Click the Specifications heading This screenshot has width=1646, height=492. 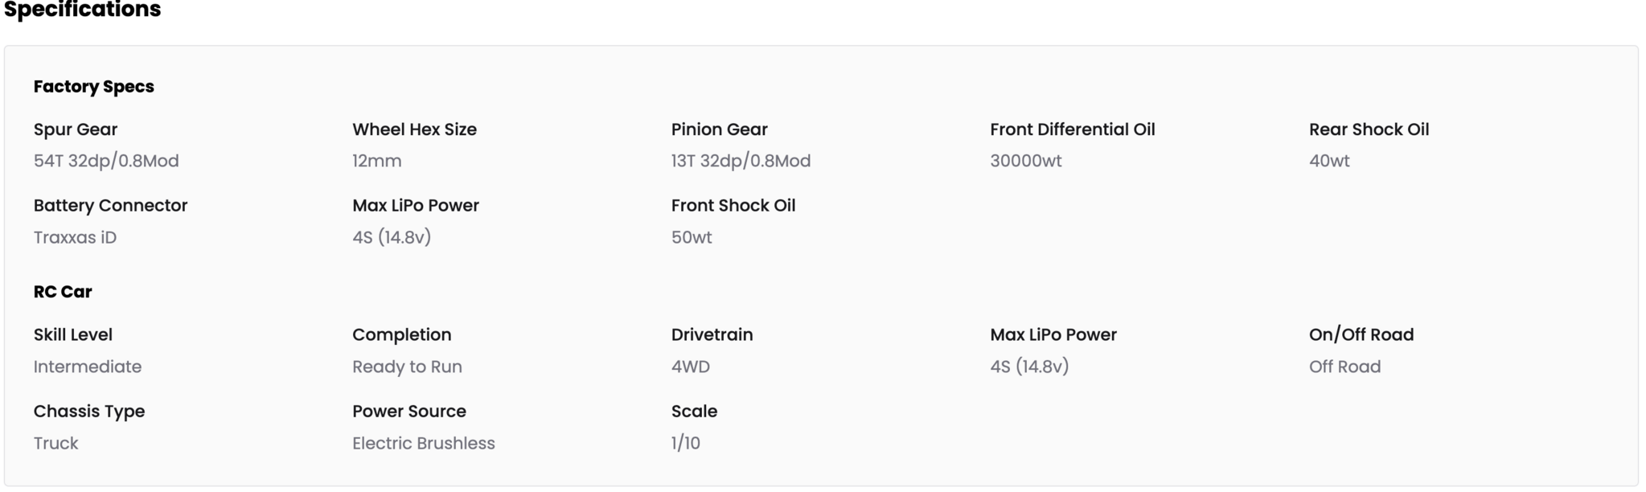coord(82,10)
